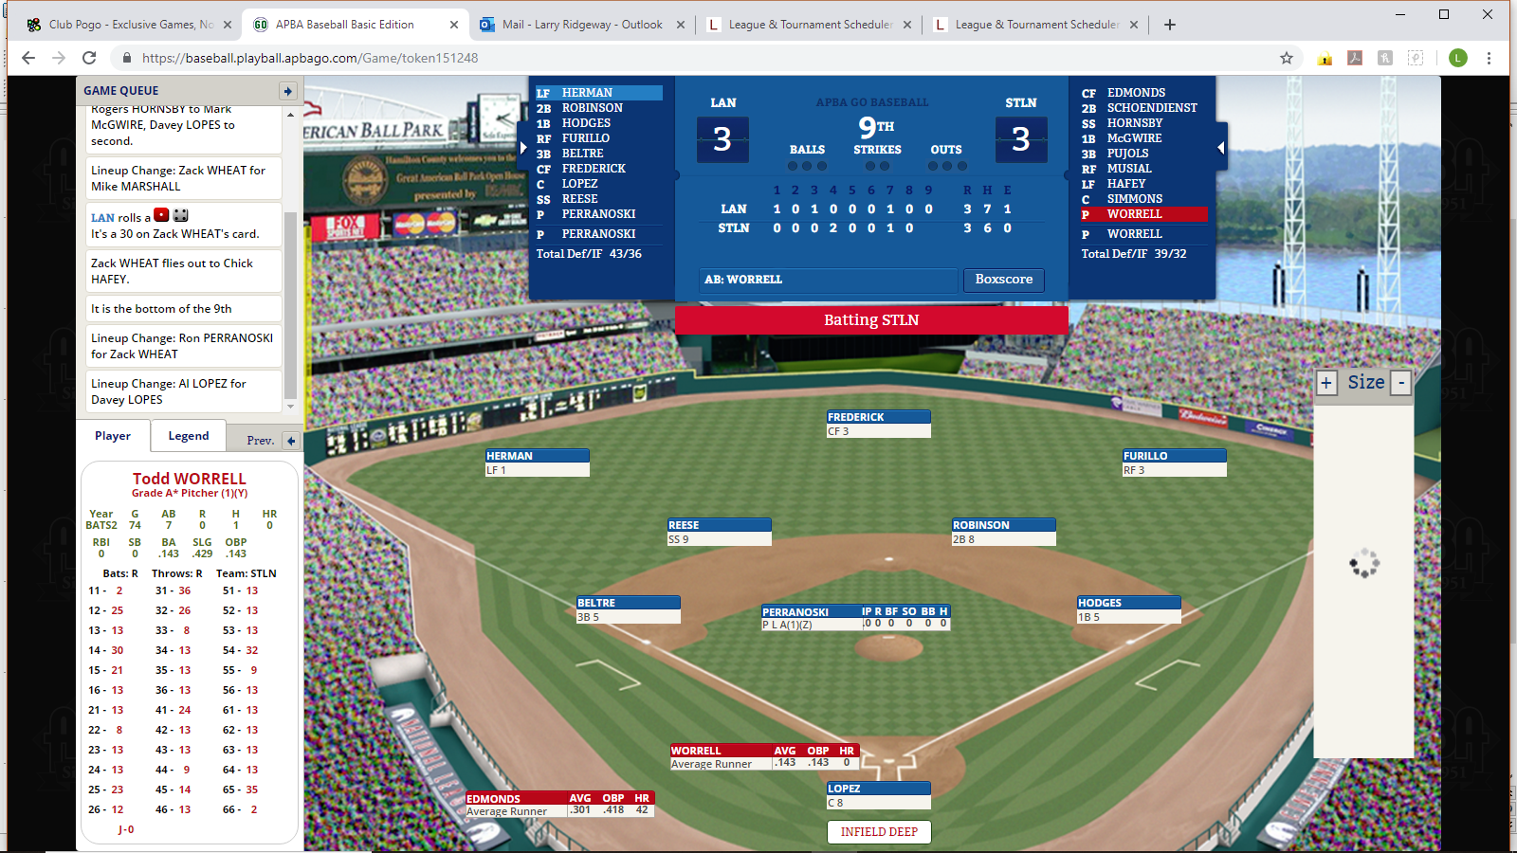Viewport: 1517px width, 853px height.
Task: Close the Outlook mail tab
Action: (x=681, y=25)
